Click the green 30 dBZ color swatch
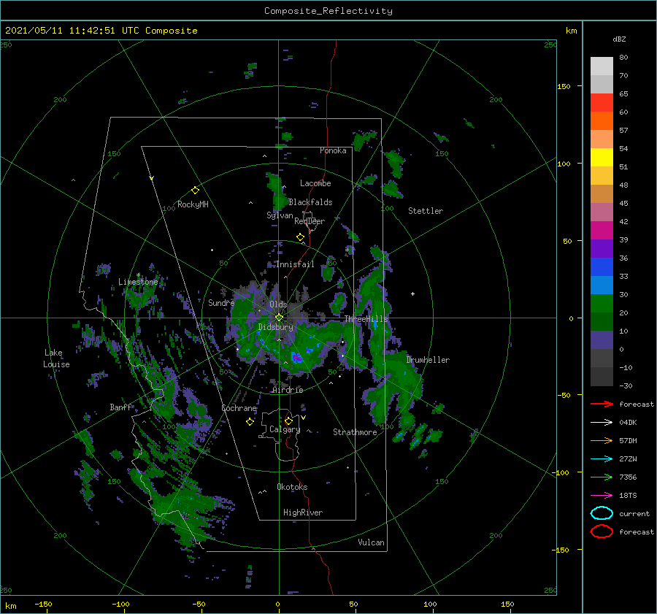The image size is (657, 614). [x=602, y=304]
